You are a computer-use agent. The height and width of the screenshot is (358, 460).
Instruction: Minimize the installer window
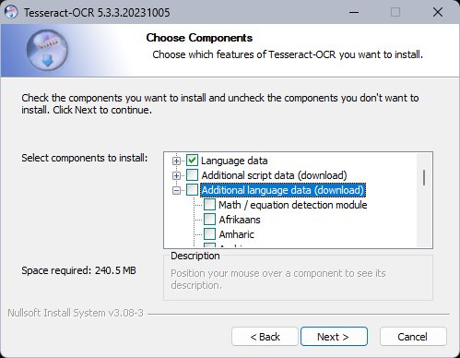coord(354,12)
